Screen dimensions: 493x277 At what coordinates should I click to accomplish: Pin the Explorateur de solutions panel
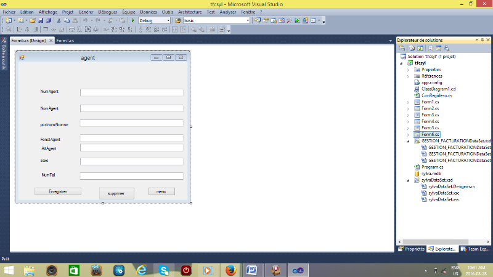coord(483,40)
